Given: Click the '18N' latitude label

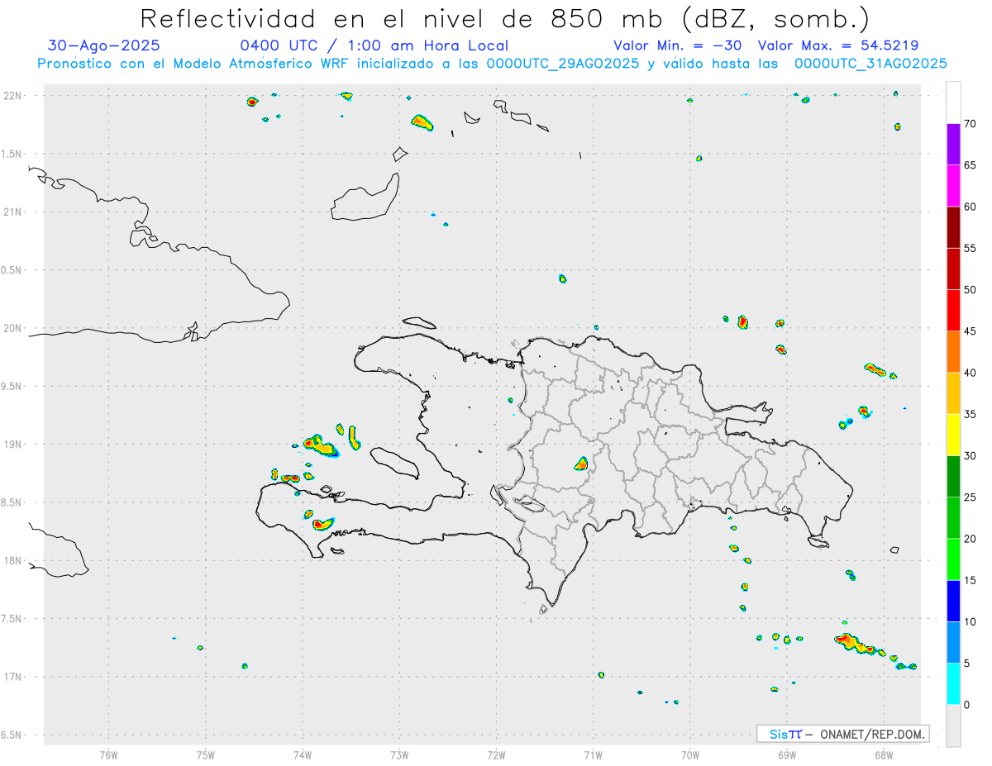Looking at the screenshot, I should tap(12, 560).
